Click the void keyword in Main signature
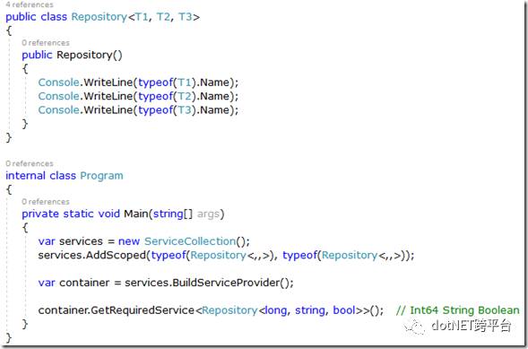 pyautogui.click(x=108, y=214)
